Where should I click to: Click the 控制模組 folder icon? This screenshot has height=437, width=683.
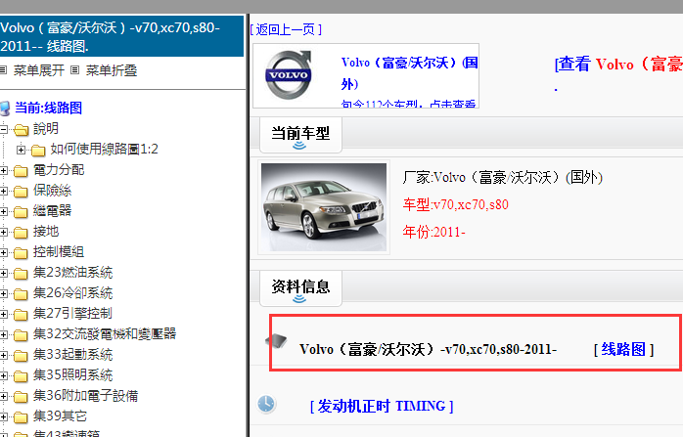[x=21, y=253]
